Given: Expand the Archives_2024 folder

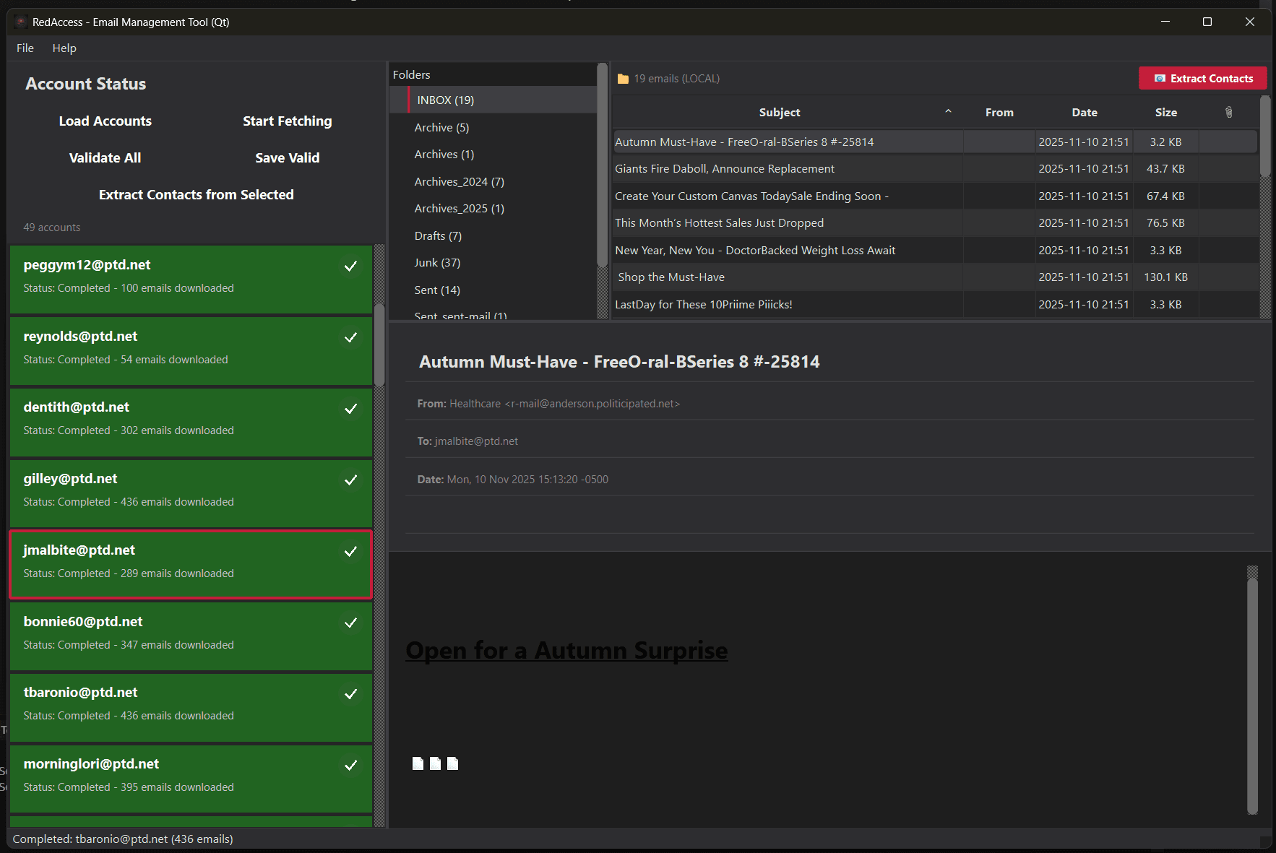Looking at the screenshot, I should (459, 181).
